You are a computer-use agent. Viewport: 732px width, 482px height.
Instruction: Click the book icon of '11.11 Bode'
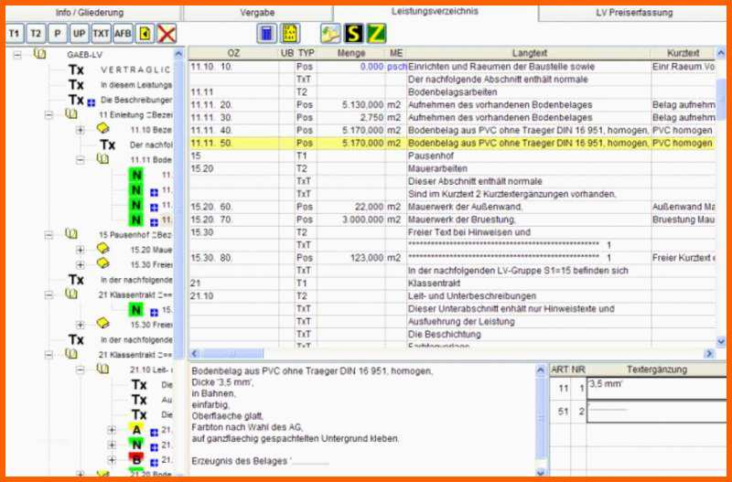click(x=102, y=159)
